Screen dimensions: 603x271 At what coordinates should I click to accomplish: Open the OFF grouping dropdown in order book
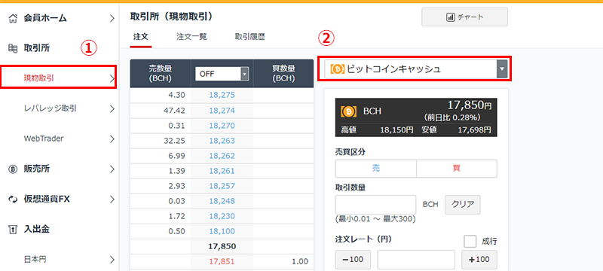[222, 74]
